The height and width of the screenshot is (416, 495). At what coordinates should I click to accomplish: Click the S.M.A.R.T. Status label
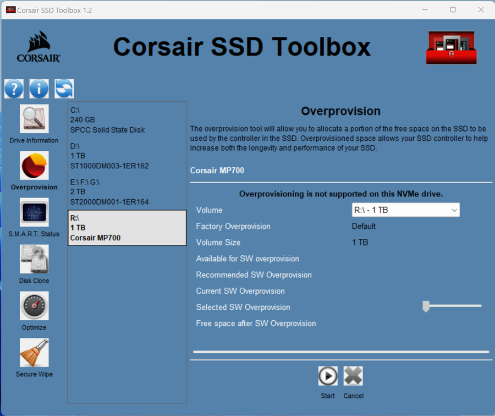point(34,234)
